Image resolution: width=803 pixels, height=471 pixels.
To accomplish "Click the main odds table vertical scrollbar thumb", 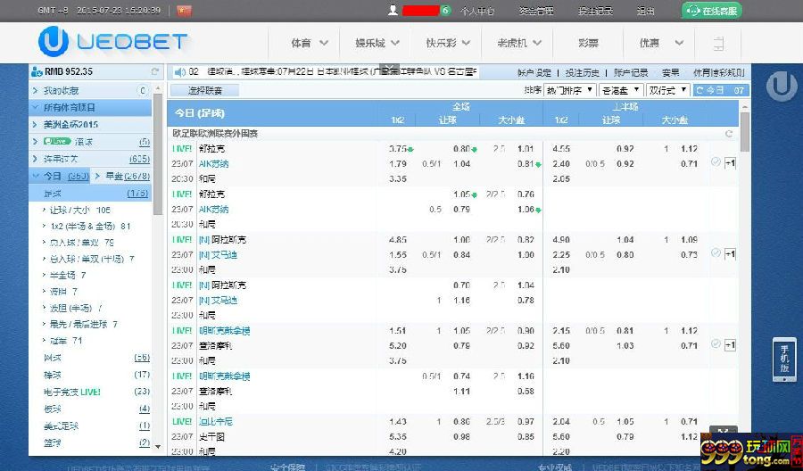I will pos(745,131).
